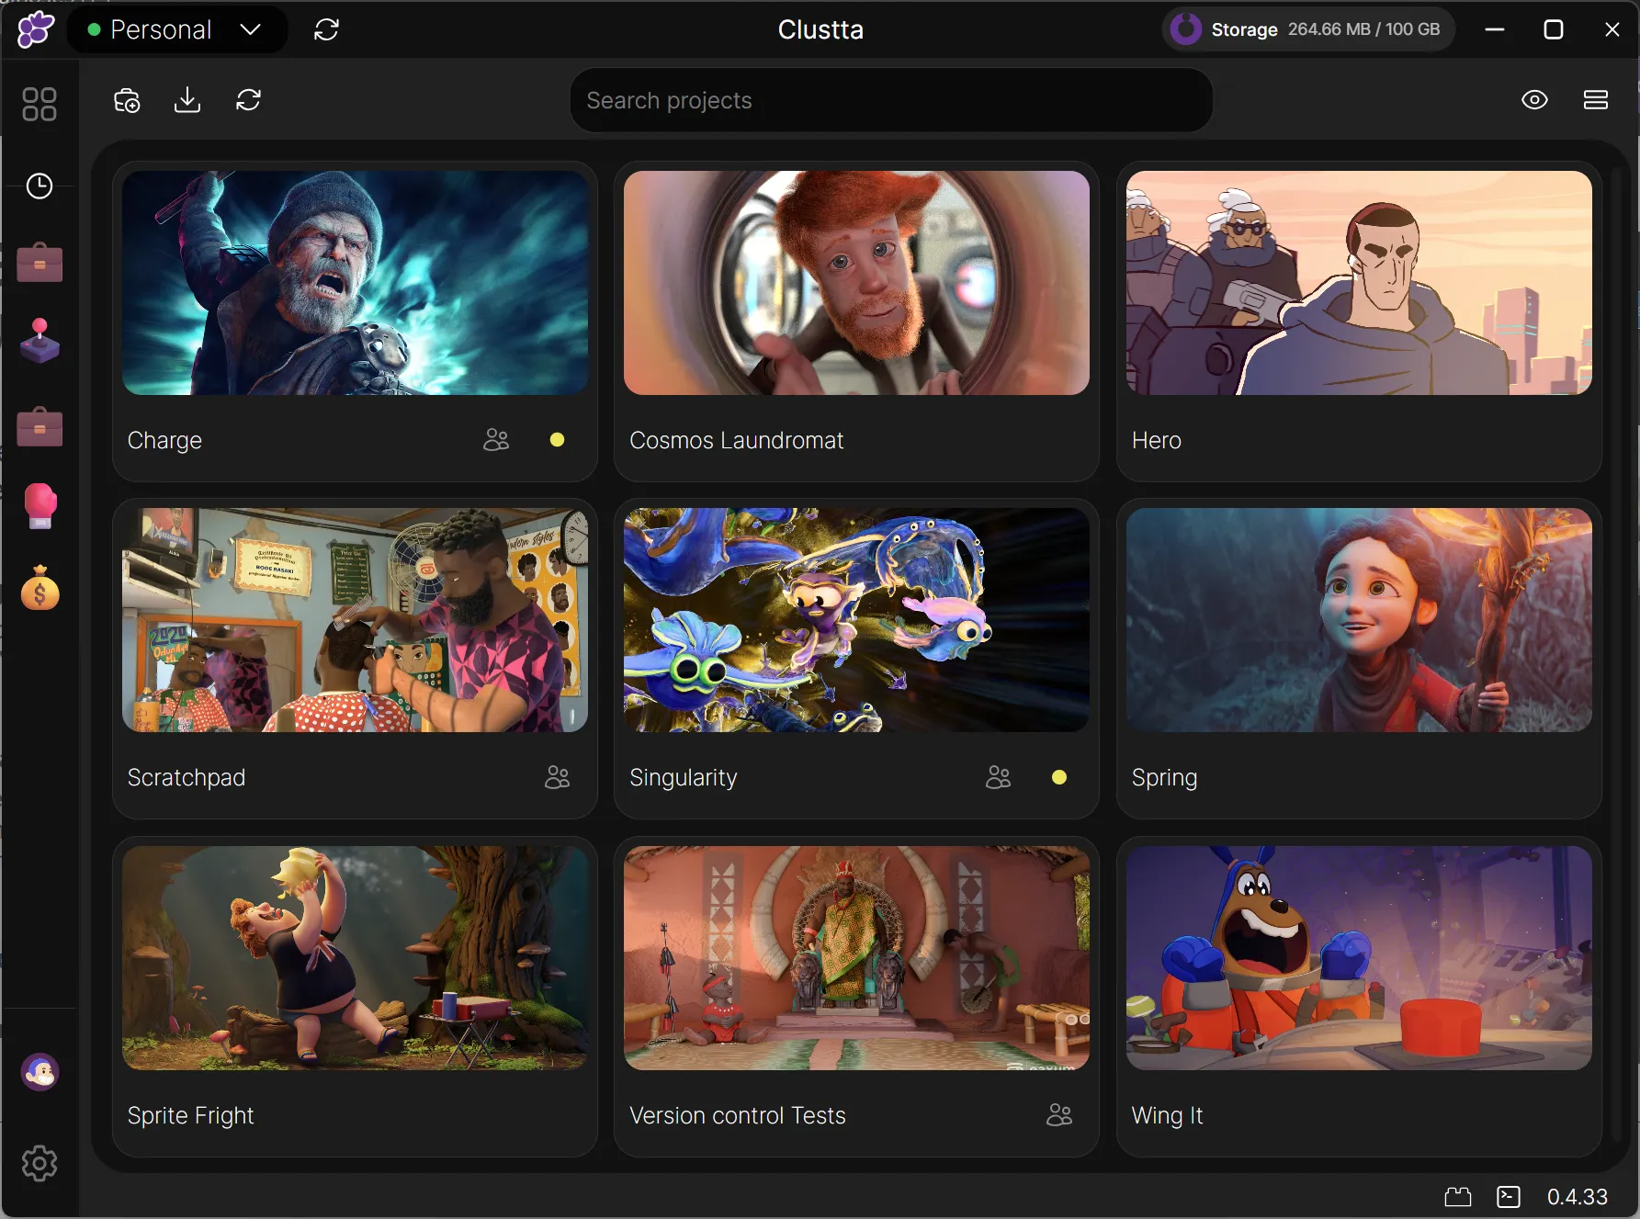Click the Search projects field
1640x1219 pixels.
click(x=891, y=100)
